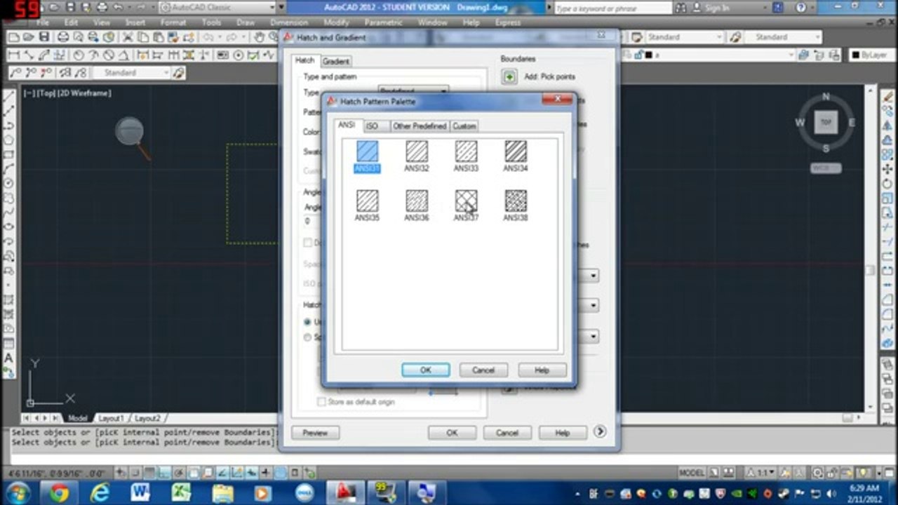Open the ByLayer color dropdown
This screenshot has height=505, width=898.
pos(873,55)
